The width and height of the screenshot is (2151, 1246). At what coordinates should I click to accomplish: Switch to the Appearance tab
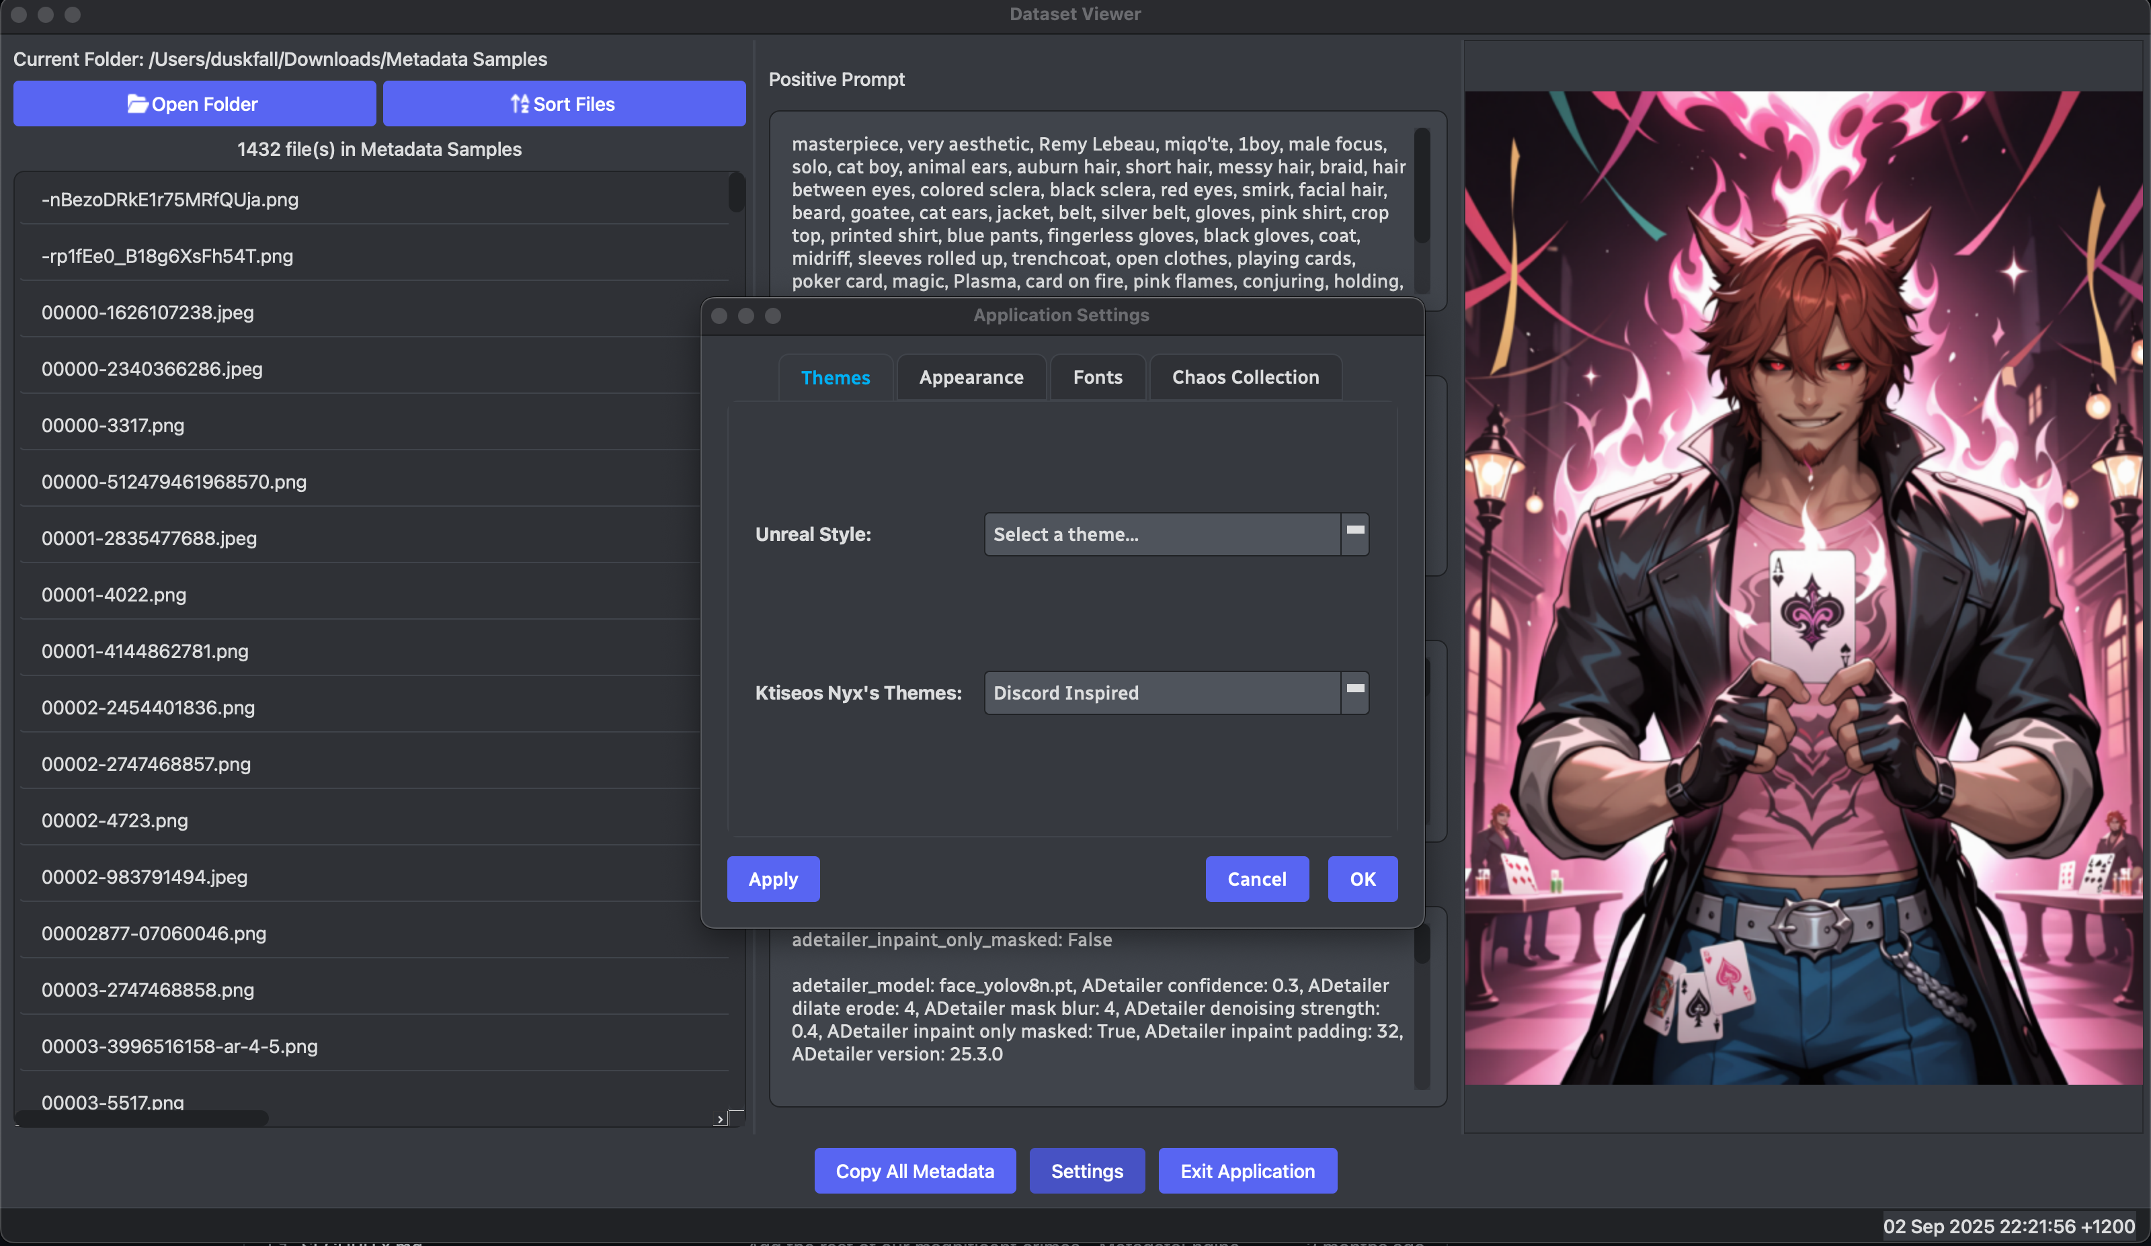[971, 377]
